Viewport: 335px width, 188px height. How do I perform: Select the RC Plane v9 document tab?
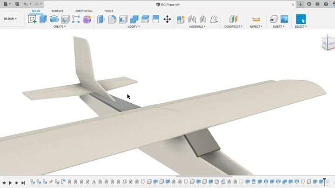pos(168,5)
